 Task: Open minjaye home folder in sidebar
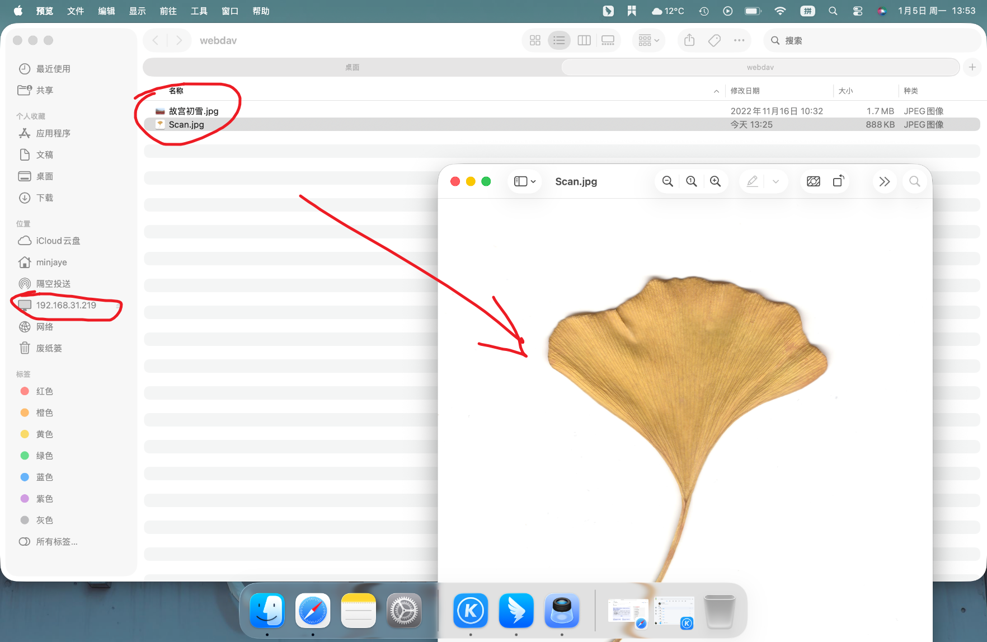point(43,262)
